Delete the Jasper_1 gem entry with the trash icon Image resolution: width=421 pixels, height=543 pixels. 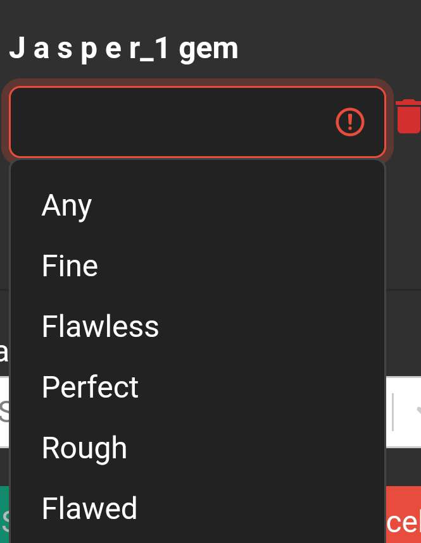(x=408, y=117)
